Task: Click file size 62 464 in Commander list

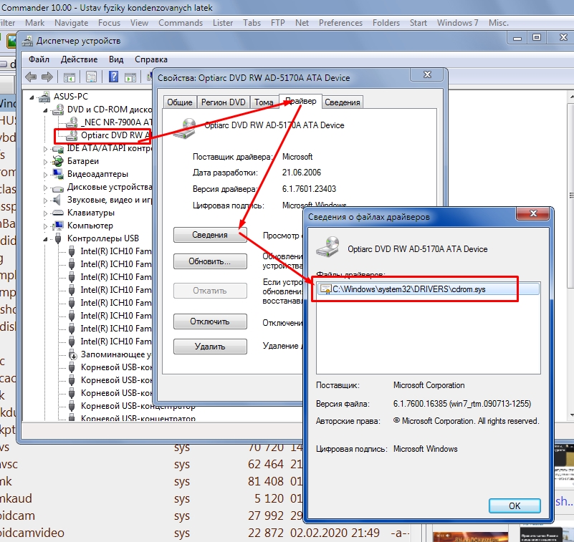Action: [266, 464]
